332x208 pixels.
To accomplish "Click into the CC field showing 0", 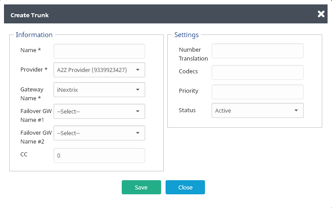I will click(99, 155).
